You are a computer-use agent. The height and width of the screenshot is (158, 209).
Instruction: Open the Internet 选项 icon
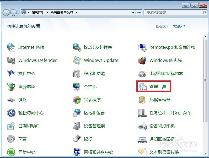11,47
